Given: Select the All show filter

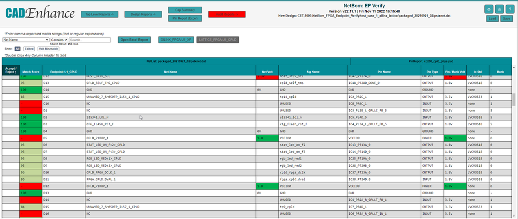Looking at the screenshot, I should click(17, 49).
